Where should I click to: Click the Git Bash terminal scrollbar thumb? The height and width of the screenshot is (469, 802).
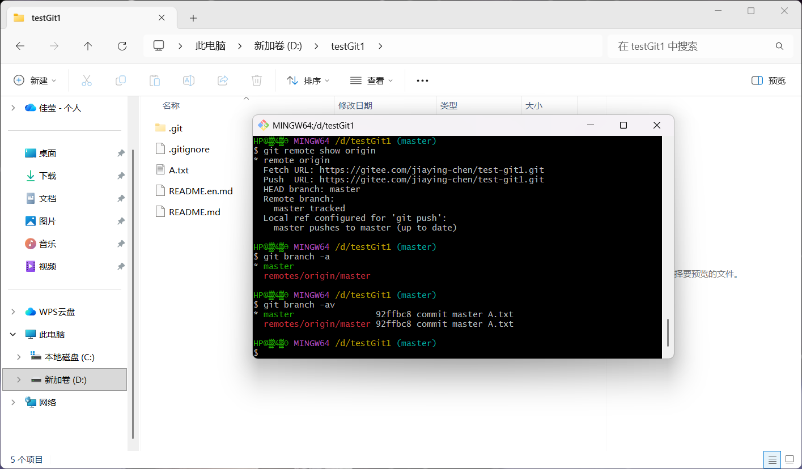pos(668,332)
